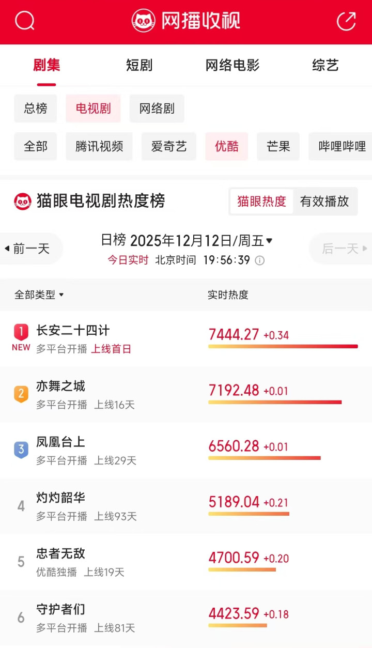The height and width of the screenshot is (648, 372).
Task: Tap the Maoyan cat logo in header
Action: pyautogui.click(x=143, y=21)
